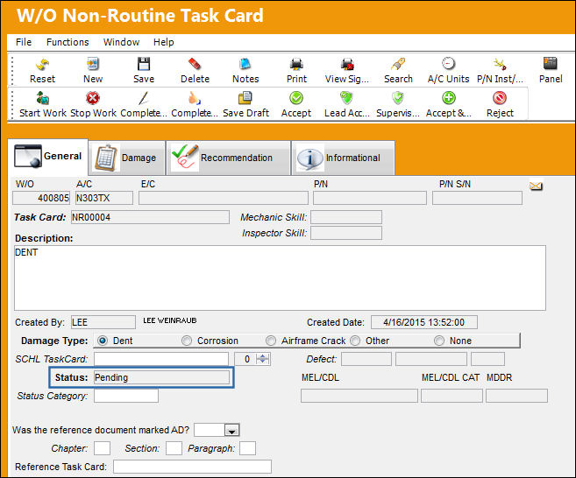The width and height of the screenshot is (576, 478).
Task: Click the Status Category field
Action: [x=126, y=396]
